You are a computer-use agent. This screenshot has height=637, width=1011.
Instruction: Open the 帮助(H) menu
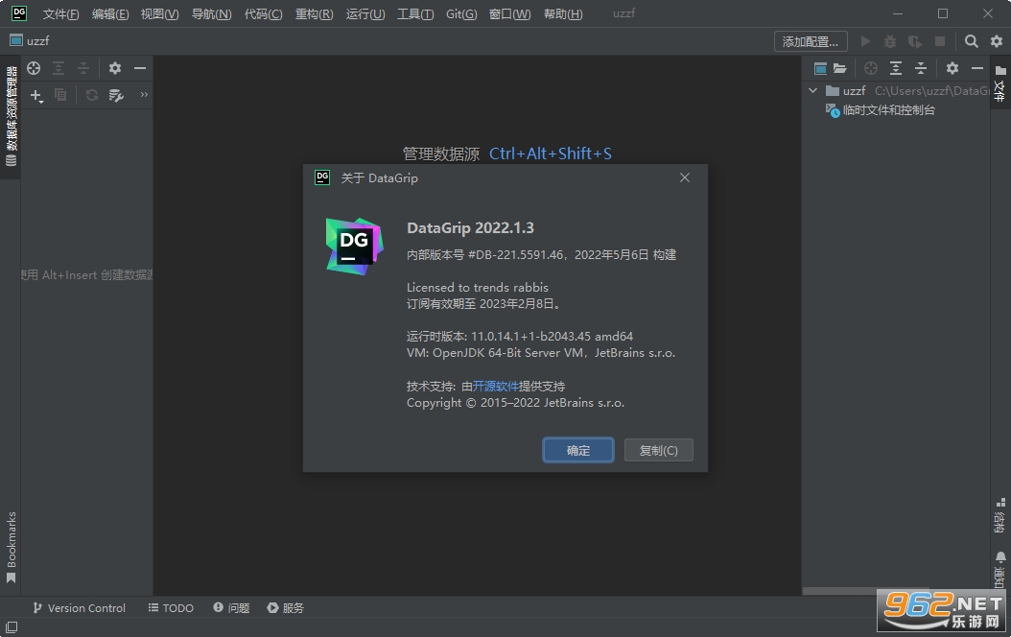pyautogui.click(x=563, y=13)
